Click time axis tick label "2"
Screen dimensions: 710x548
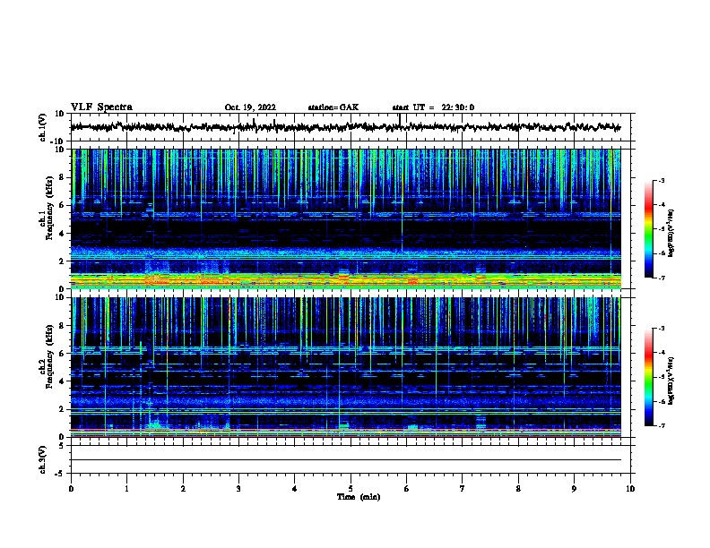[183, 489]
